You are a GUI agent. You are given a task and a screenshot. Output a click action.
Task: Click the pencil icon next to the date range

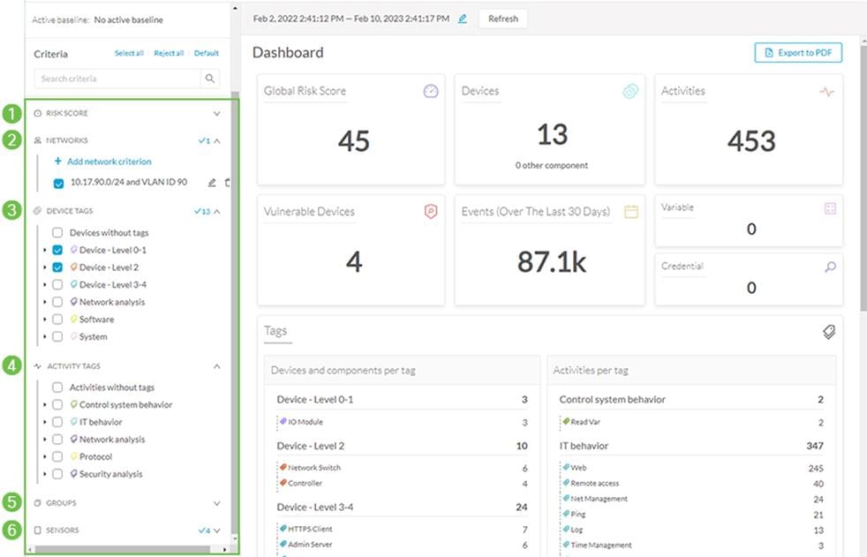pos(461,18)
